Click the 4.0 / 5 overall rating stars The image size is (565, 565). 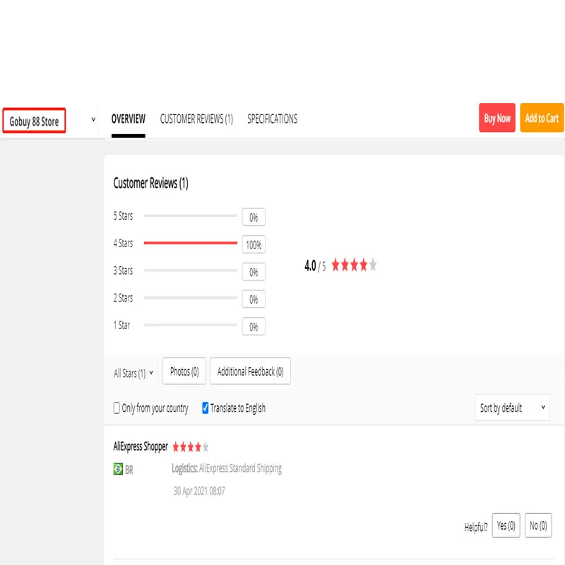[x=354, y=265]
